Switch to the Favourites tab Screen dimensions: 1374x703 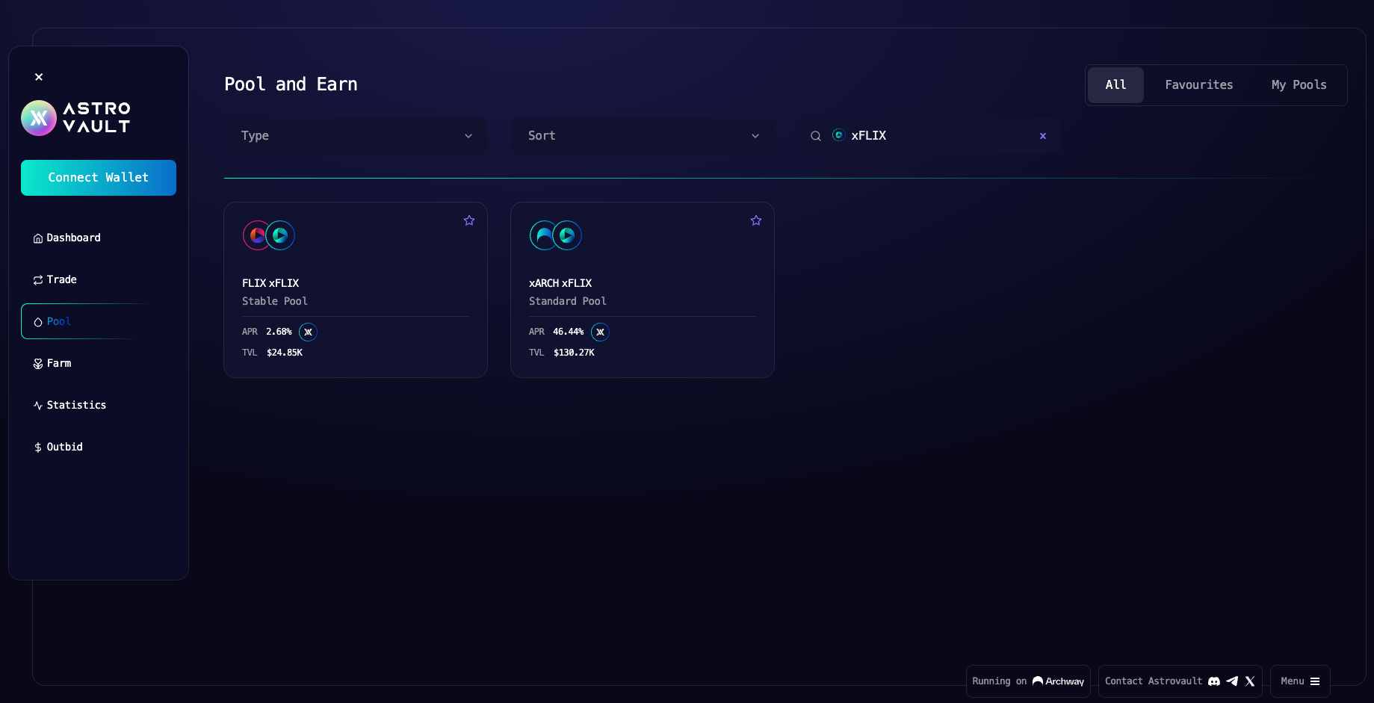[x=1199, y=85]
